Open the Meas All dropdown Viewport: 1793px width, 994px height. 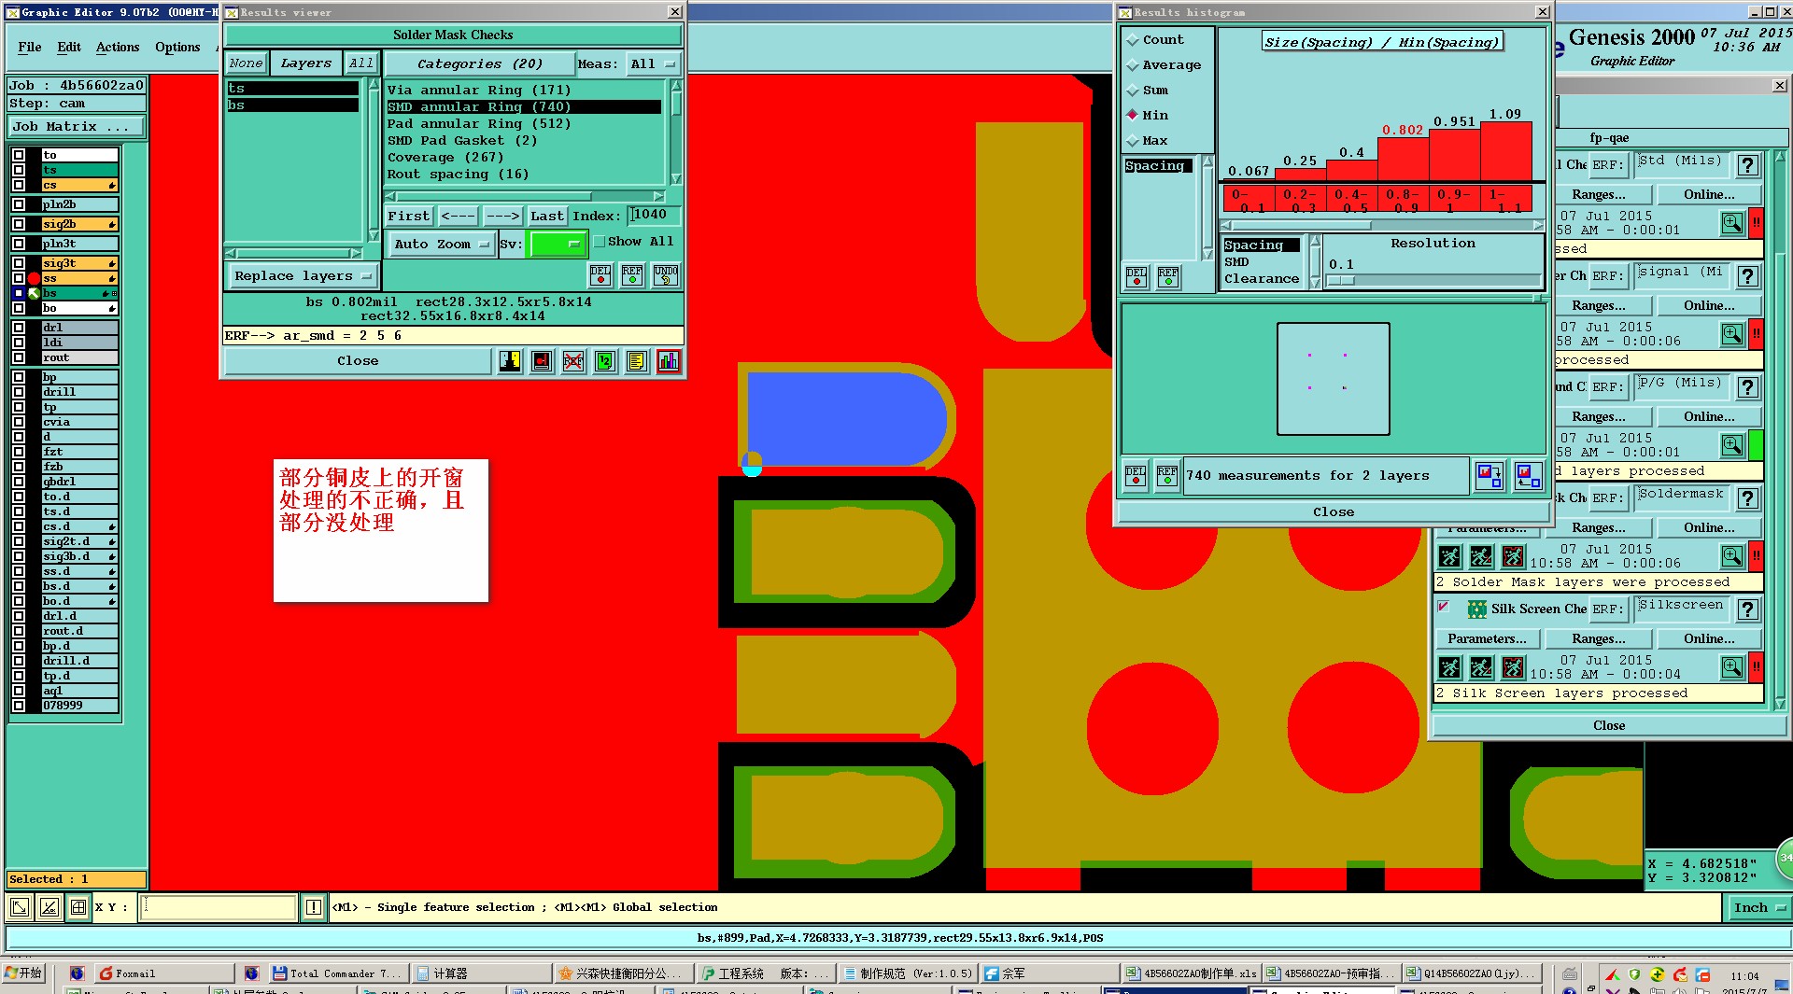[653, 64]
